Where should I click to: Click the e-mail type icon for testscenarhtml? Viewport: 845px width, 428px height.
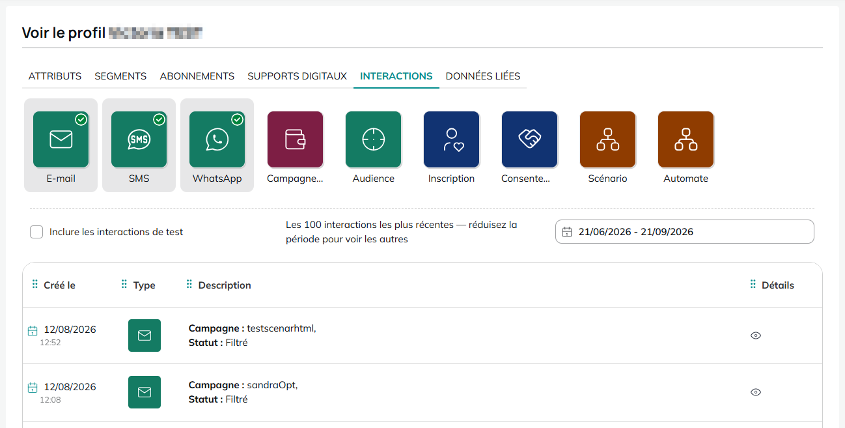(x=145, y=335)
